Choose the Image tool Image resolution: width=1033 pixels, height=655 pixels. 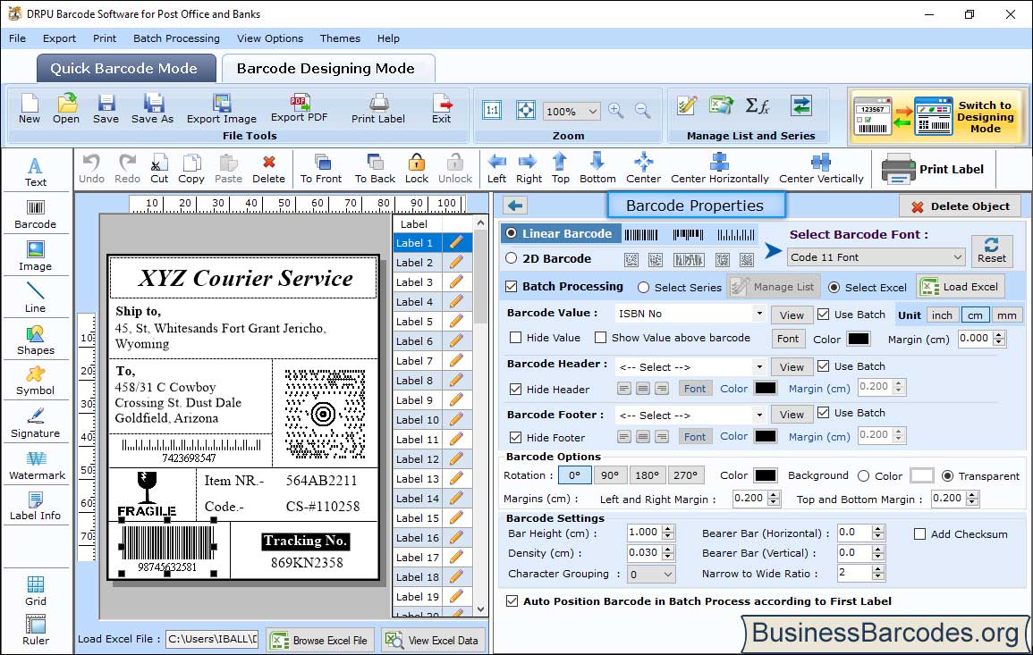[36, 256]
